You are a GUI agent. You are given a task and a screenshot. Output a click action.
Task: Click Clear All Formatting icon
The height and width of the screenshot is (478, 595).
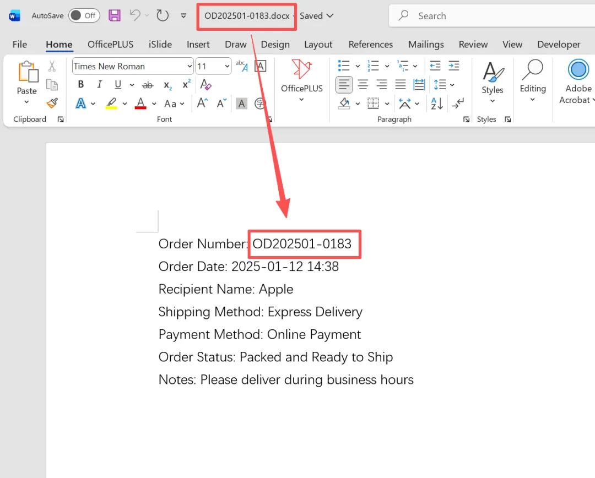(205, 85)
